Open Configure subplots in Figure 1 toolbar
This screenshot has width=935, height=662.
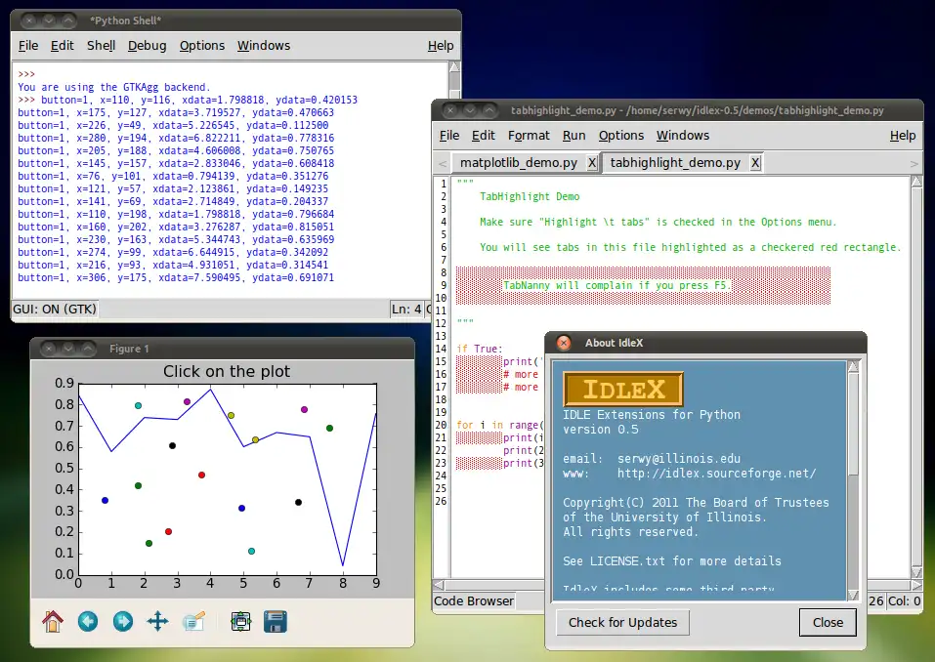coord(241,622)
